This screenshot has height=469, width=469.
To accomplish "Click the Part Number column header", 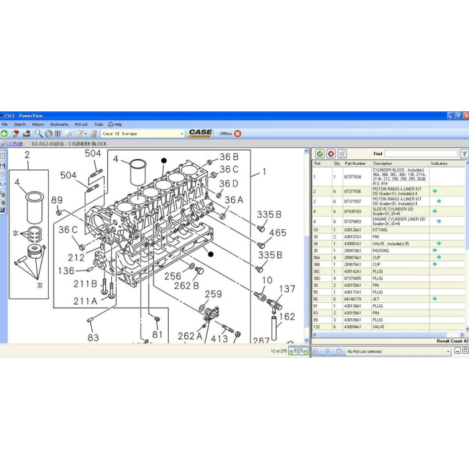I will coord(355,163).
